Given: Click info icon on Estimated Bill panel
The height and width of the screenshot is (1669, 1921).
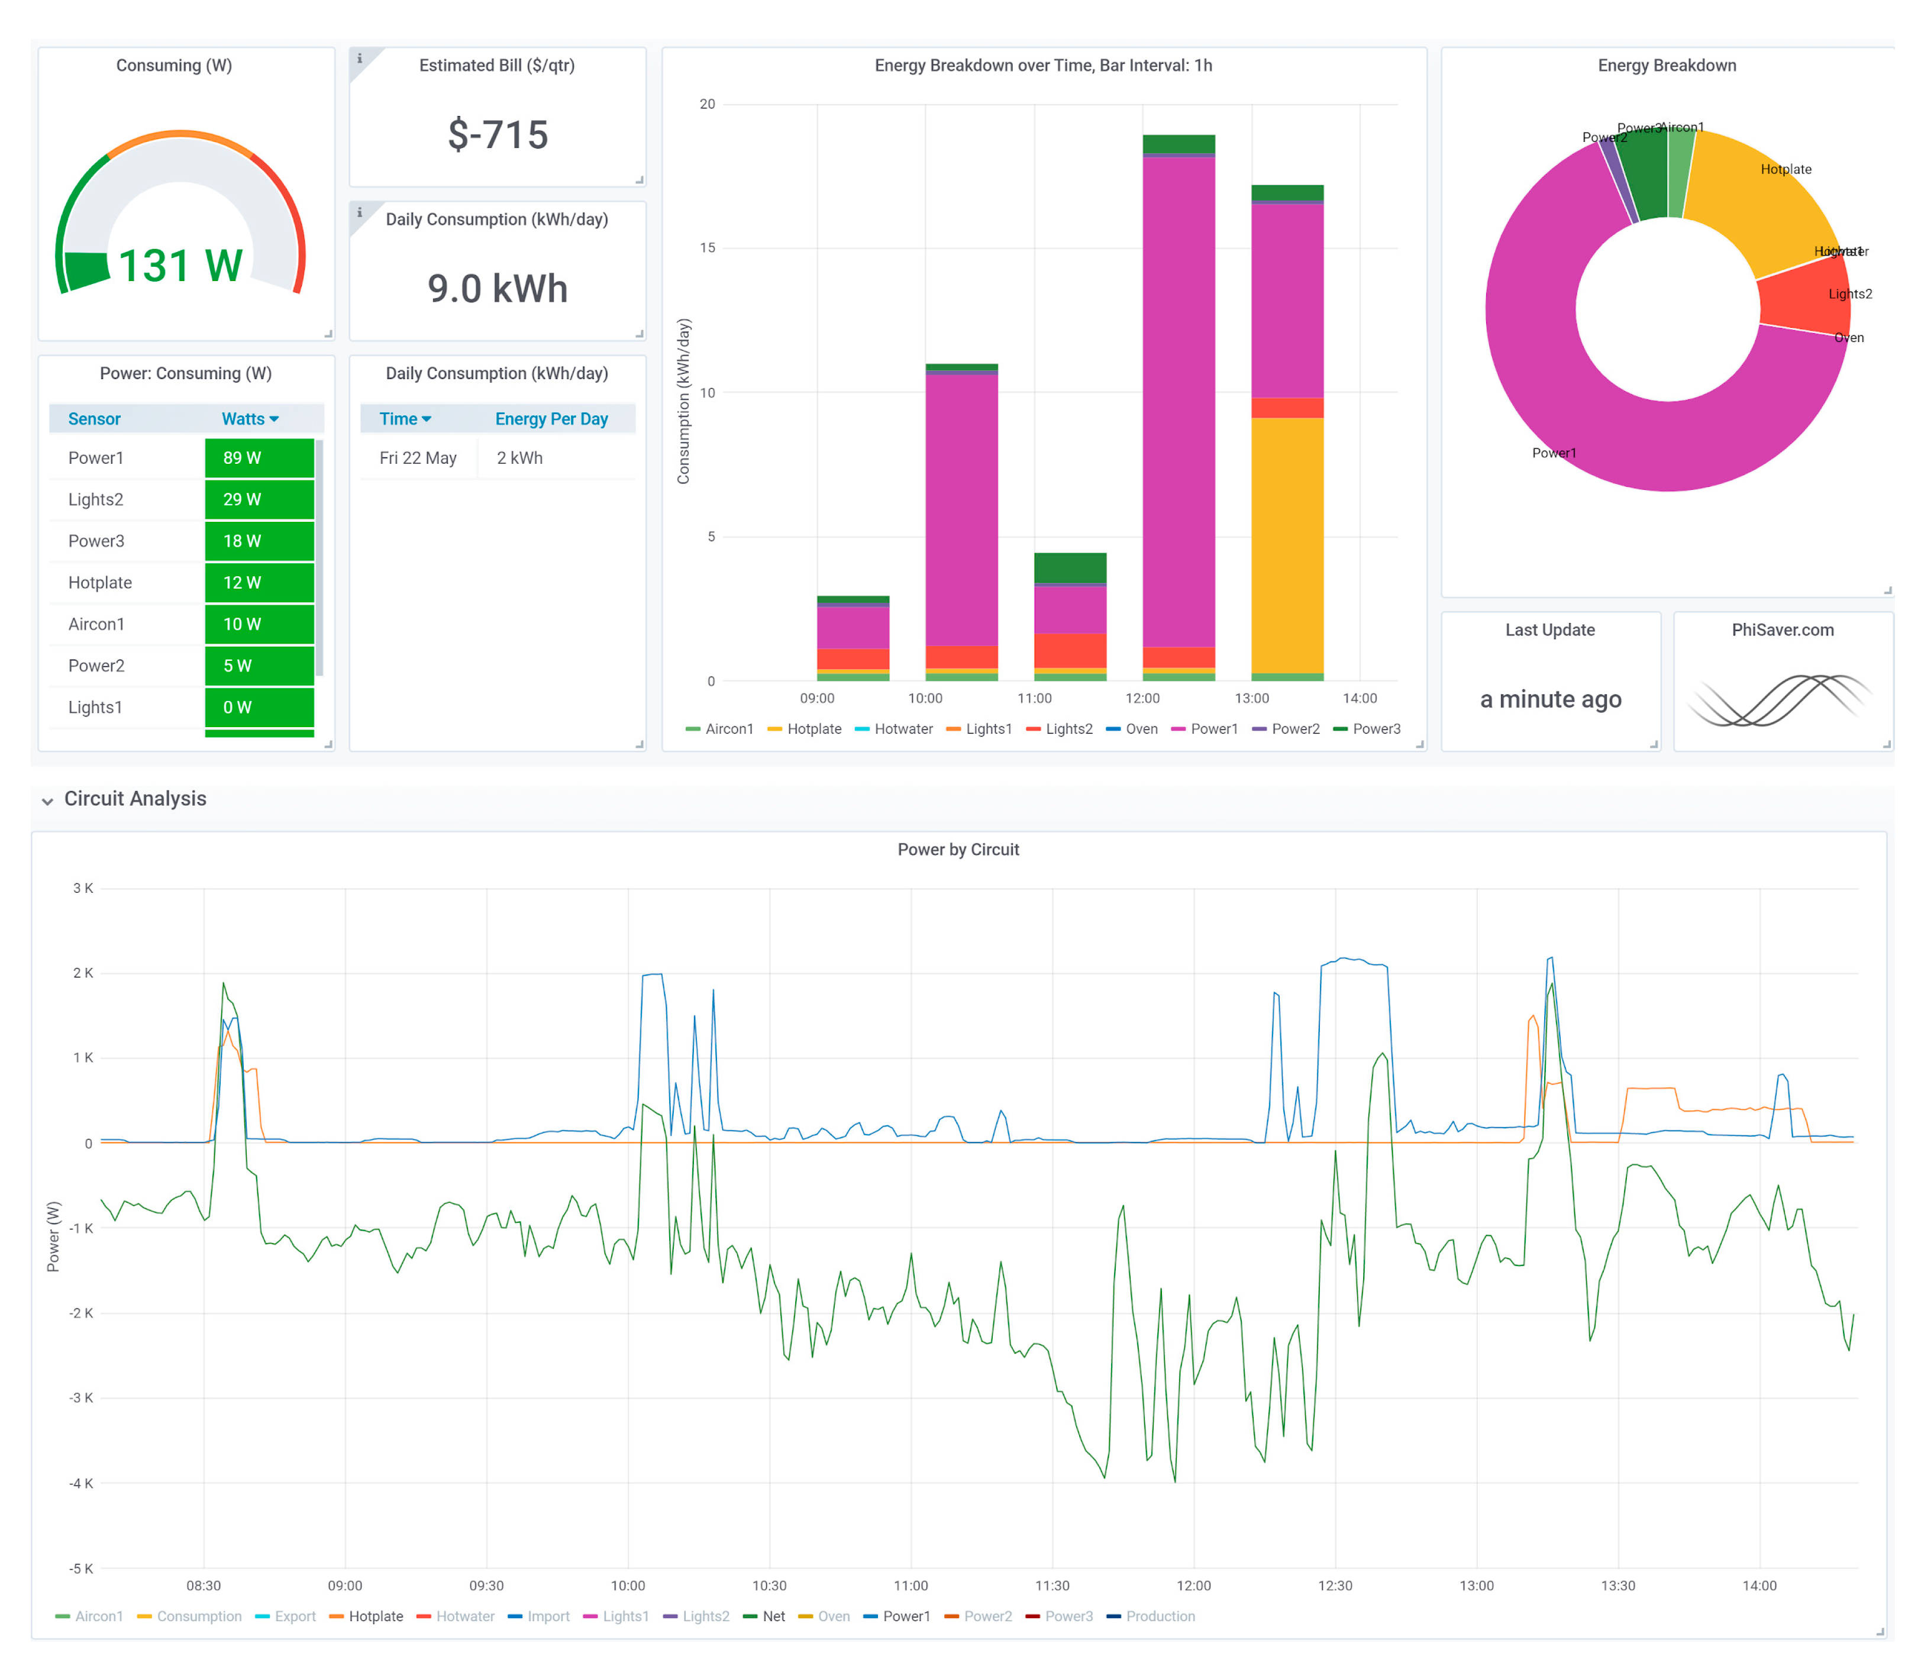Looking at the screenshot, I should pos(360,59).
